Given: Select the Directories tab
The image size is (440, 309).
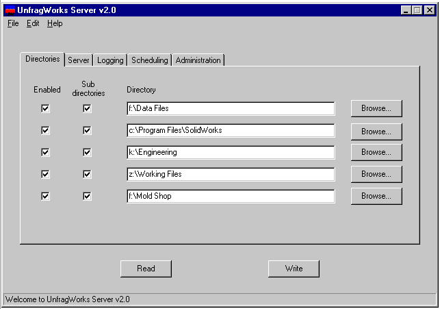Looking at the screenshot, I should click(42, 59).
